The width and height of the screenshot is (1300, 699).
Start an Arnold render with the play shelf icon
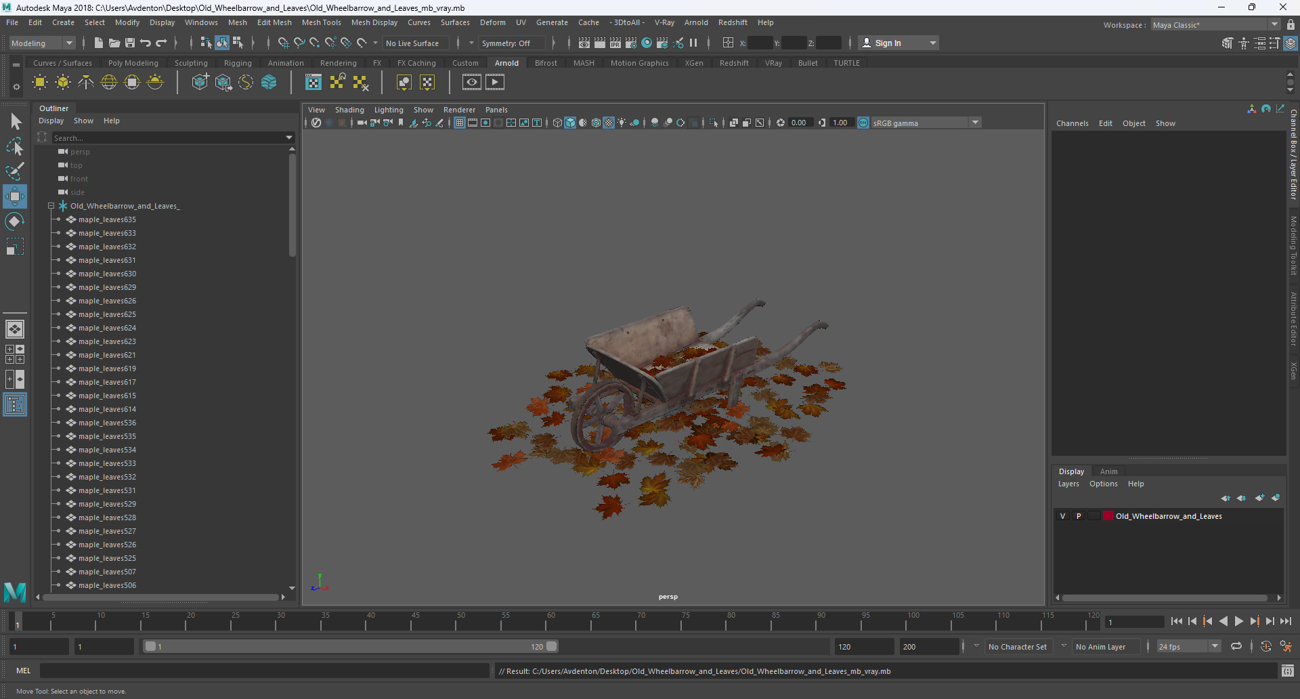click(495, 83)
